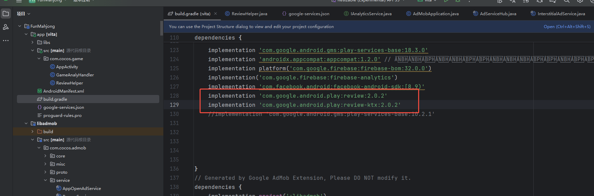Collapse the libadmob module node
The width and height of the screenshot is (594, 196).
(26, 123)
